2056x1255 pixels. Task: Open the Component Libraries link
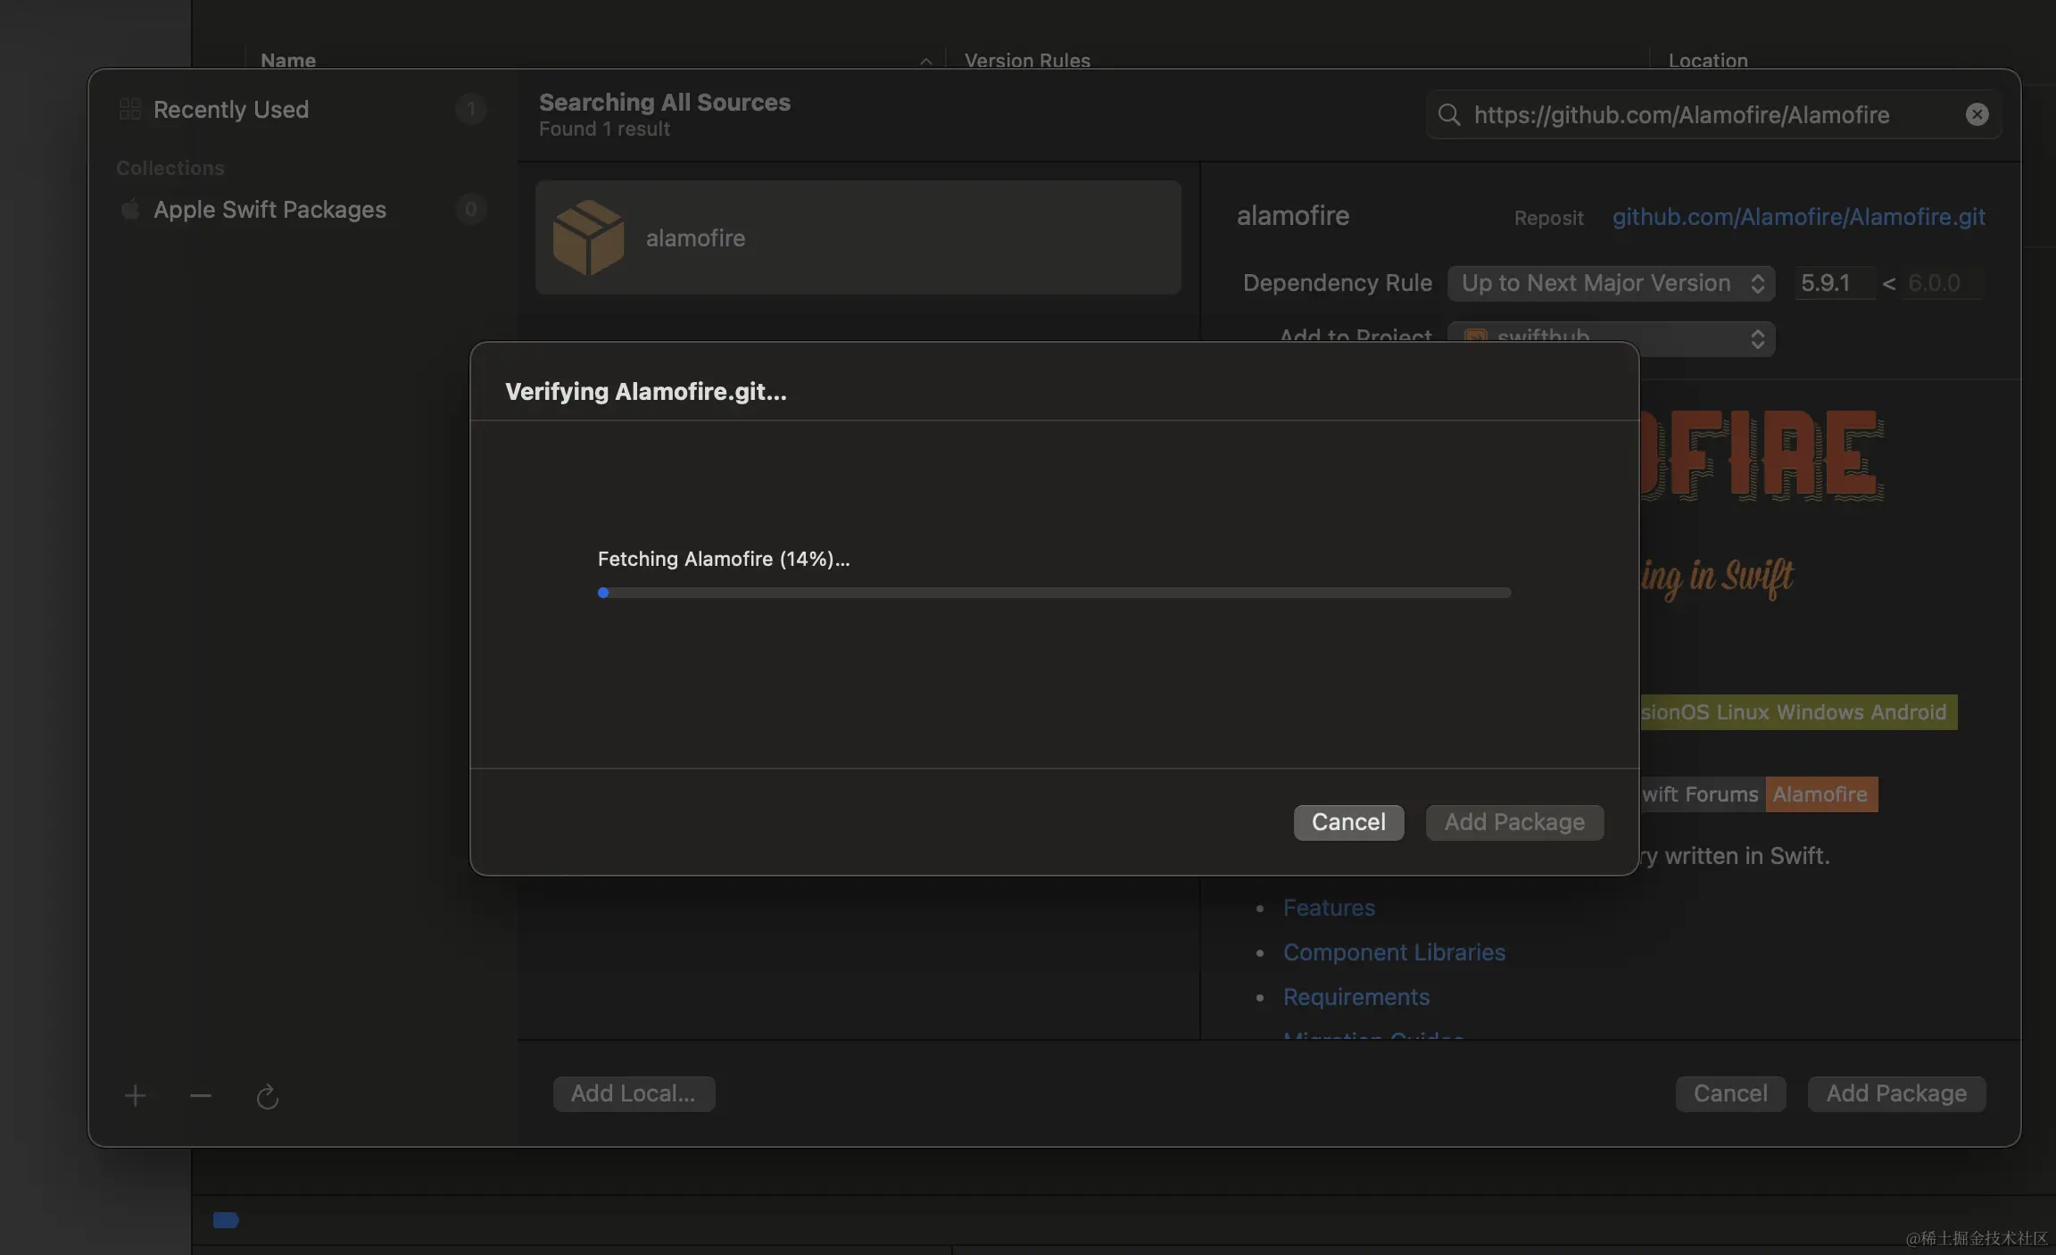click(x=1394, y=952)
